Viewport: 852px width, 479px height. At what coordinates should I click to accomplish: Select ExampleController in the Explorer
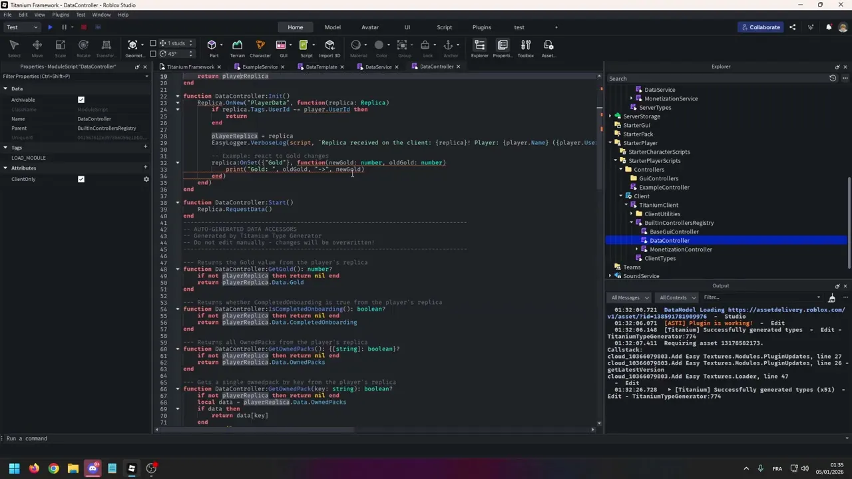[x=664, y=188]
